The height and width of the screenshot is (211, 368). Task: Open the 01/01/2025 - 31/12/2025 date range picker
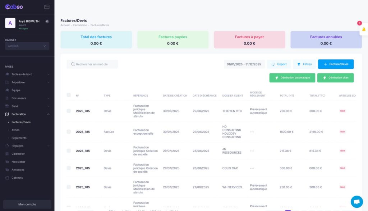click(244, 64)
